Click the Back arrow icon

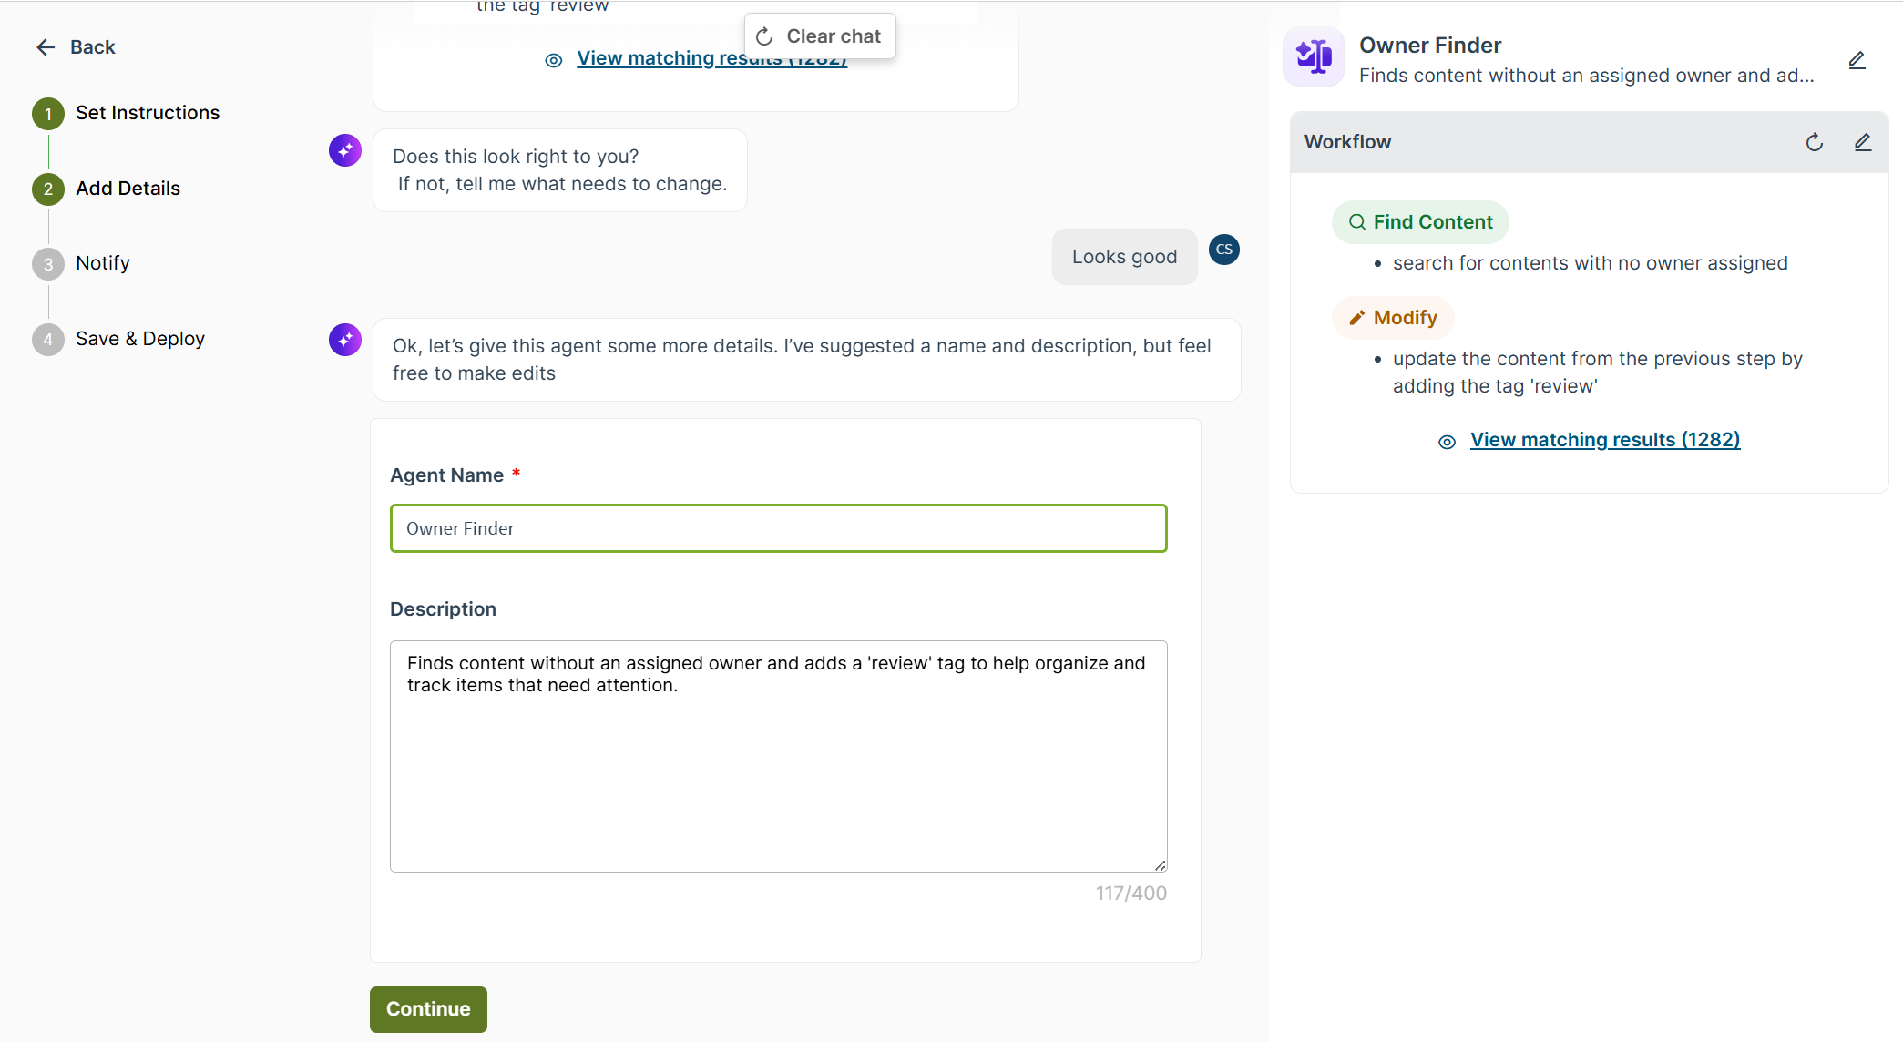point(46,47)
